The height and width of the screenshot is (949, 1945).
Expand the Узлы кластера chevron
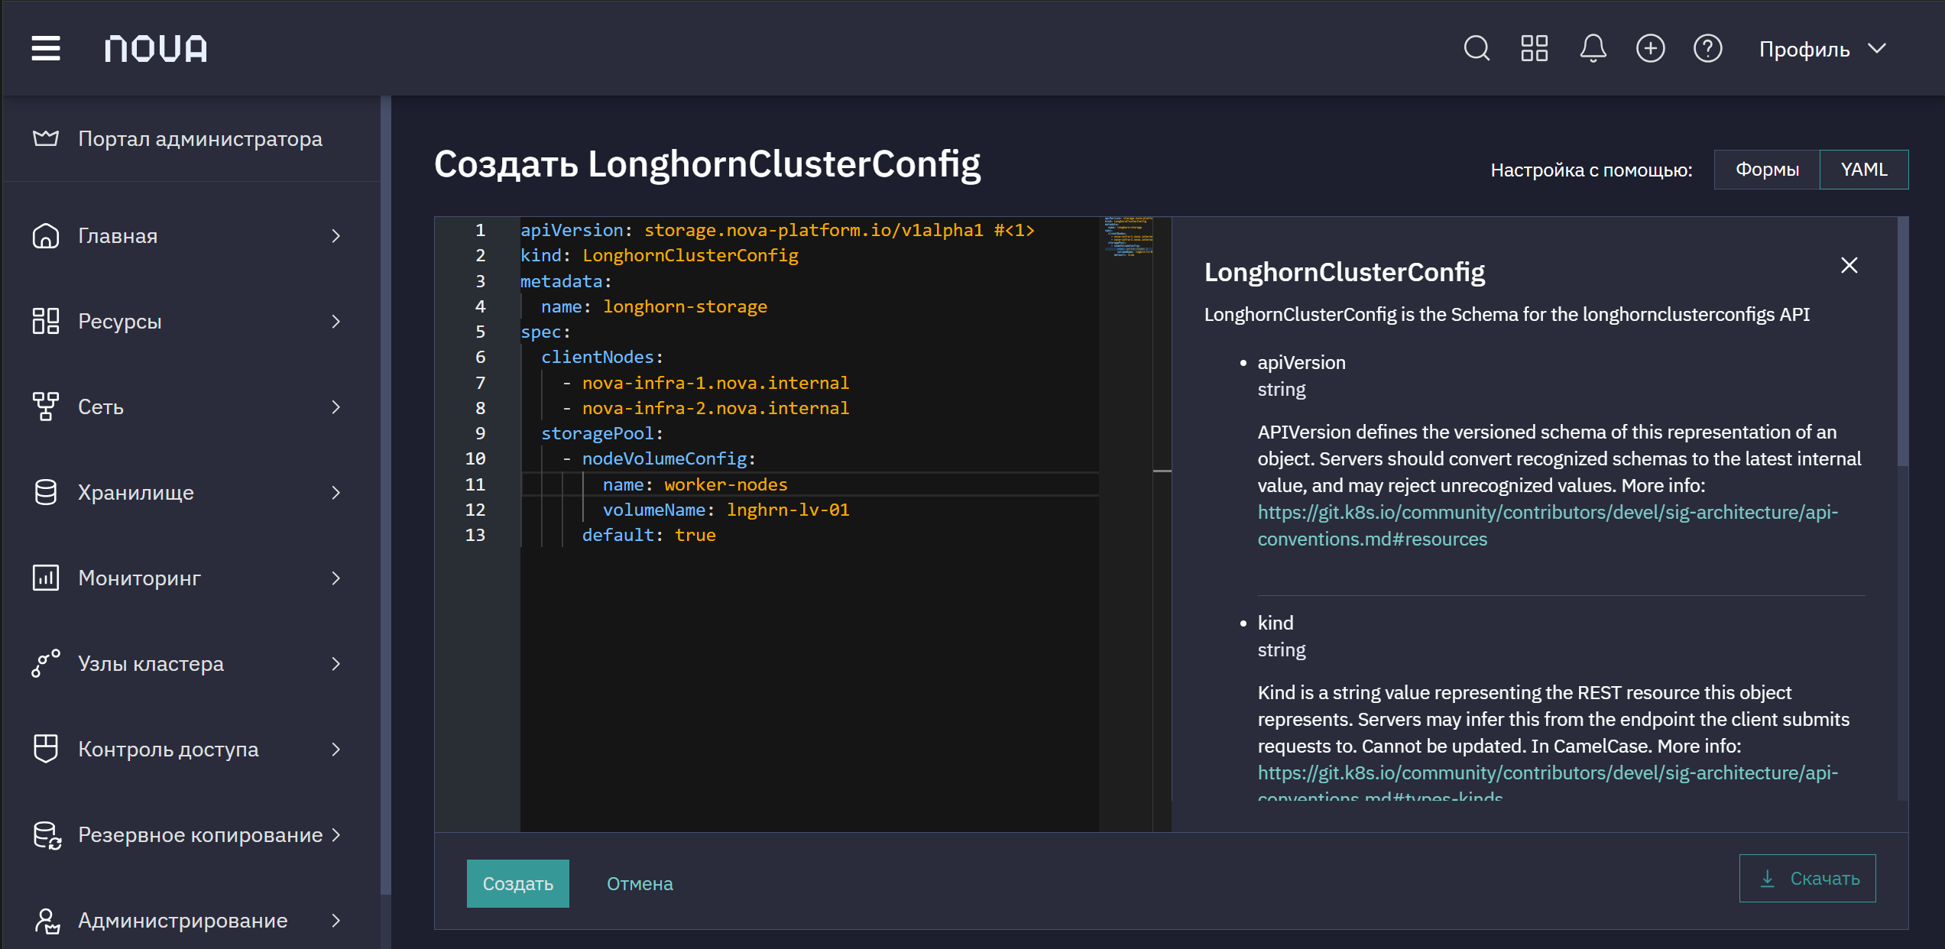[336, 664]
